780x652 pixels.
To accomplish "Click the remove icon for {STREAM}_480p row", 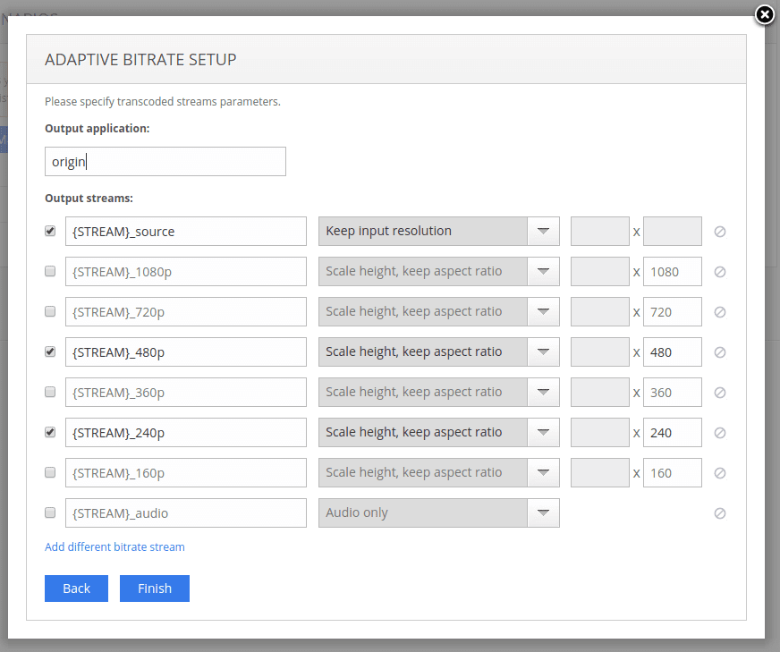I will point(719,351).
